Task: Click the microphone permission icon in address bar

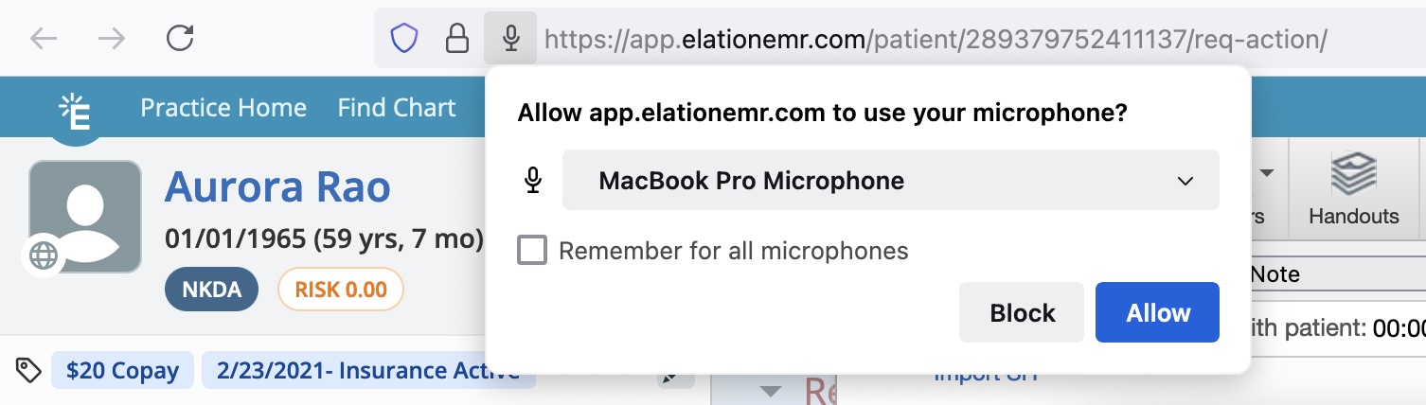Action: (510, 39)
